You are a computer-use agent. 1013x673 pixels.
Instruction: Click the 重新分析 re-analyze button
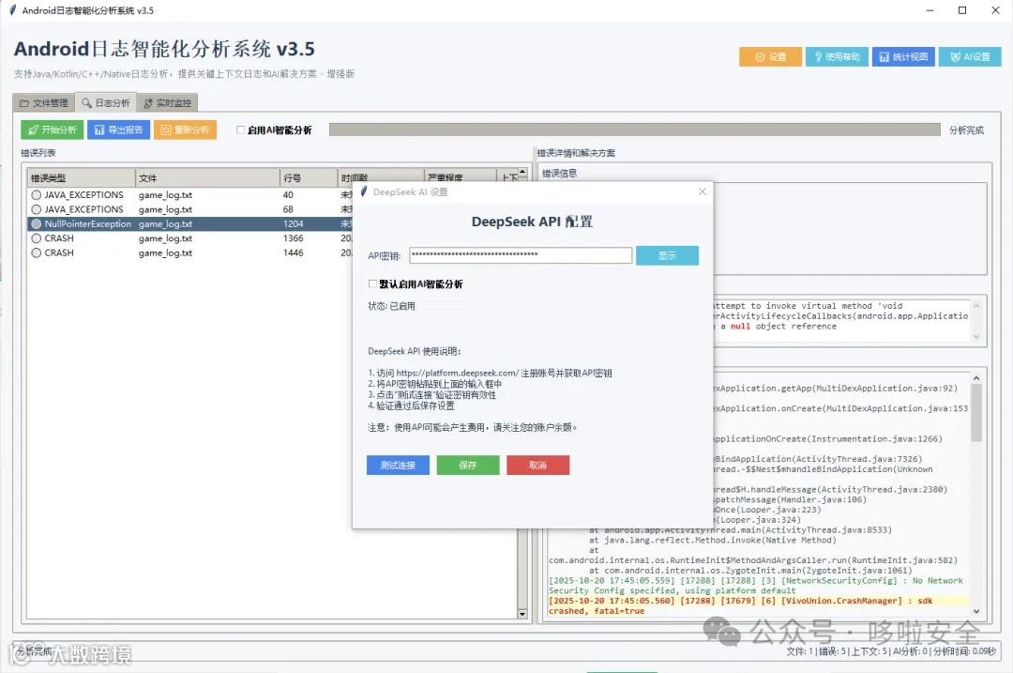pos(185,130)
